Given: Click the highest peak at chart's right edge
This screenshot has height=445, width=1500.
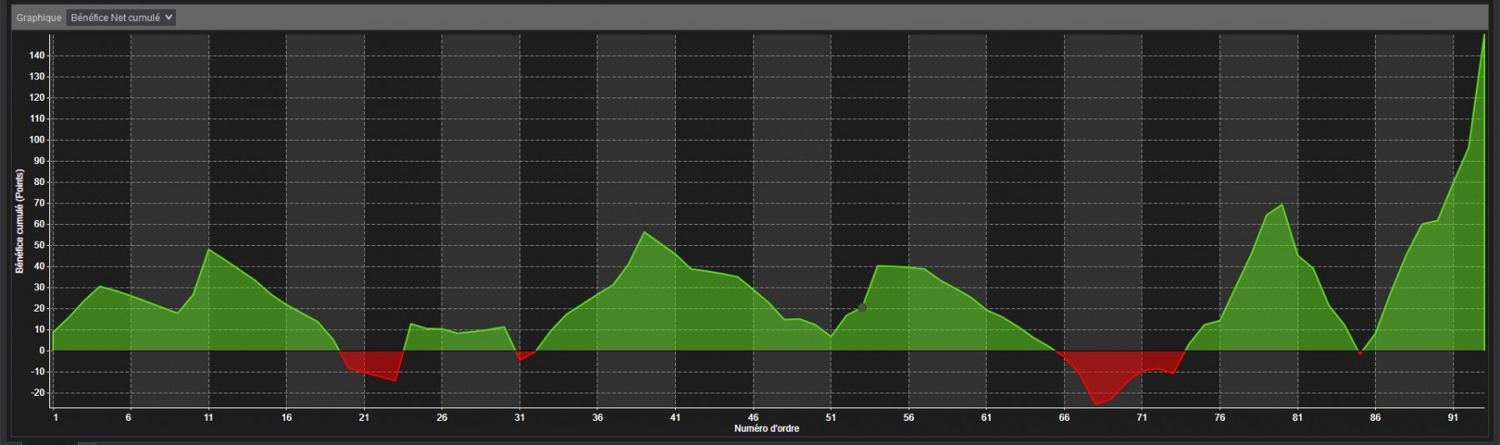Looking at the screenshot, I should 1483,36.
